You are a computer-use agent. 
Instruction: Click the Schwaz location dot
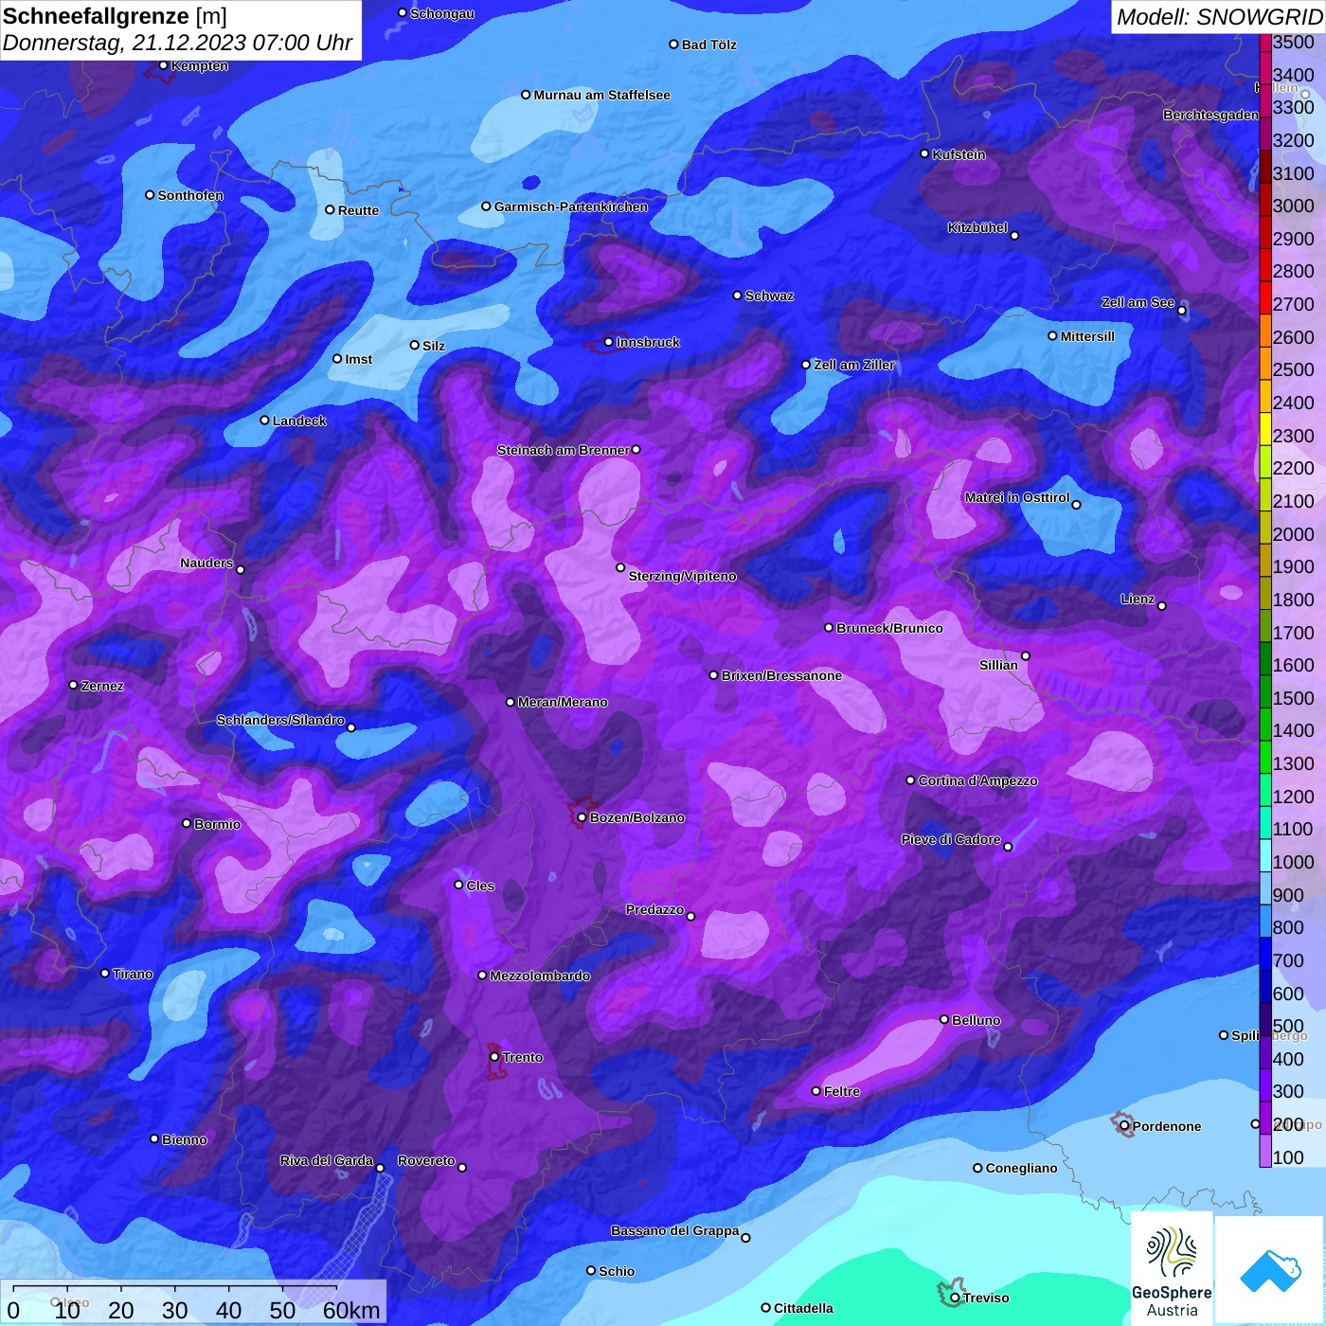[737, 296]
